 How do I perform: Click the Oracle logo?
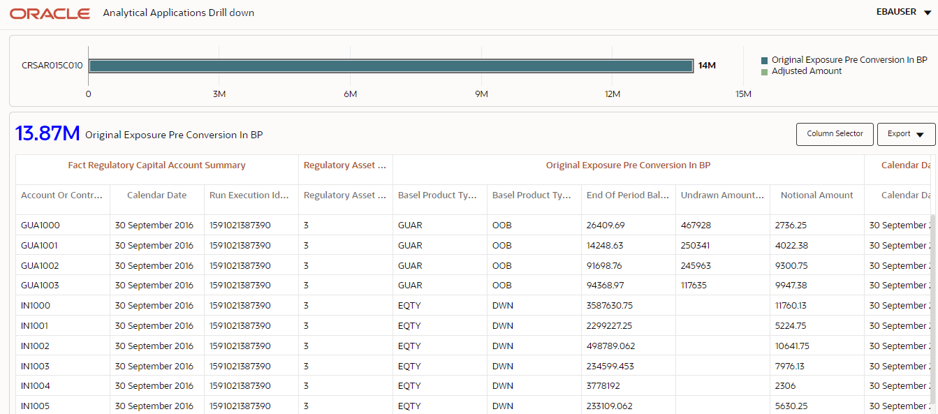[50, 13]
